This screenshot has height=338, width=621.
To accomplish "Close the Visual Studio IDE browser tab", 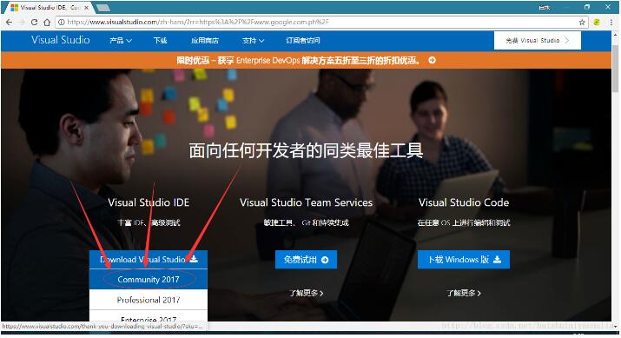I will (x=86, y=8).
